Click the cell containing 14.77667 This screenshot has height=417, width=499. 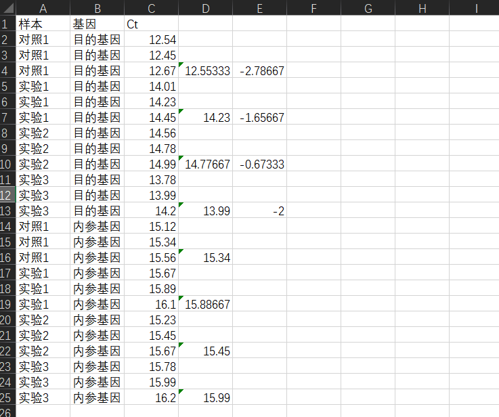(205, 164)
